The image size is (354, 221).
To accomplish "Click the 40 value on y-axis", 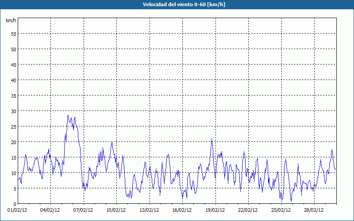I will pyautogui.click(x=13, y=80).
